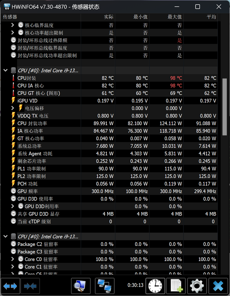The width and height of the screenshot is (230, 296).
Task: Collapse the first CPU [#0] sensor group
Action: [5, 70]
